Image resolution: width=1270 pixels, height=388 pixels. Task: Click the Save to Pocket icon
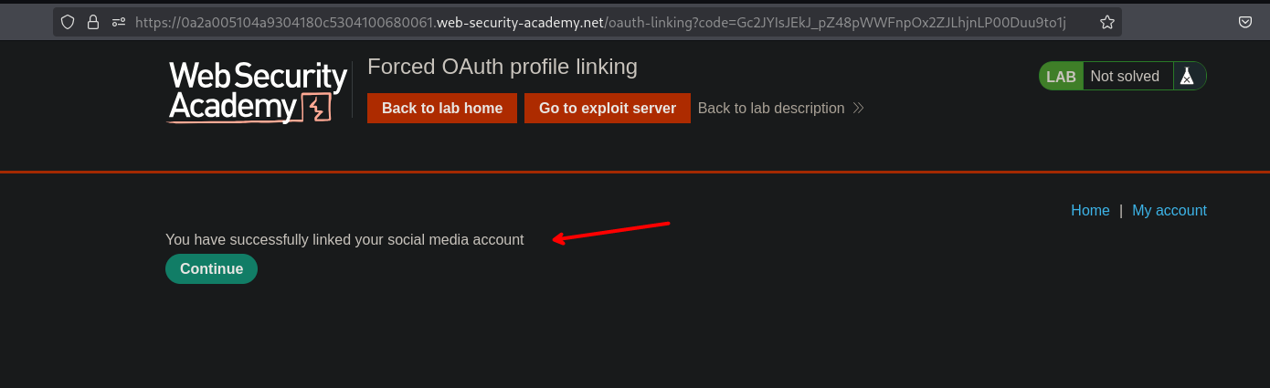coord(1244,22)
